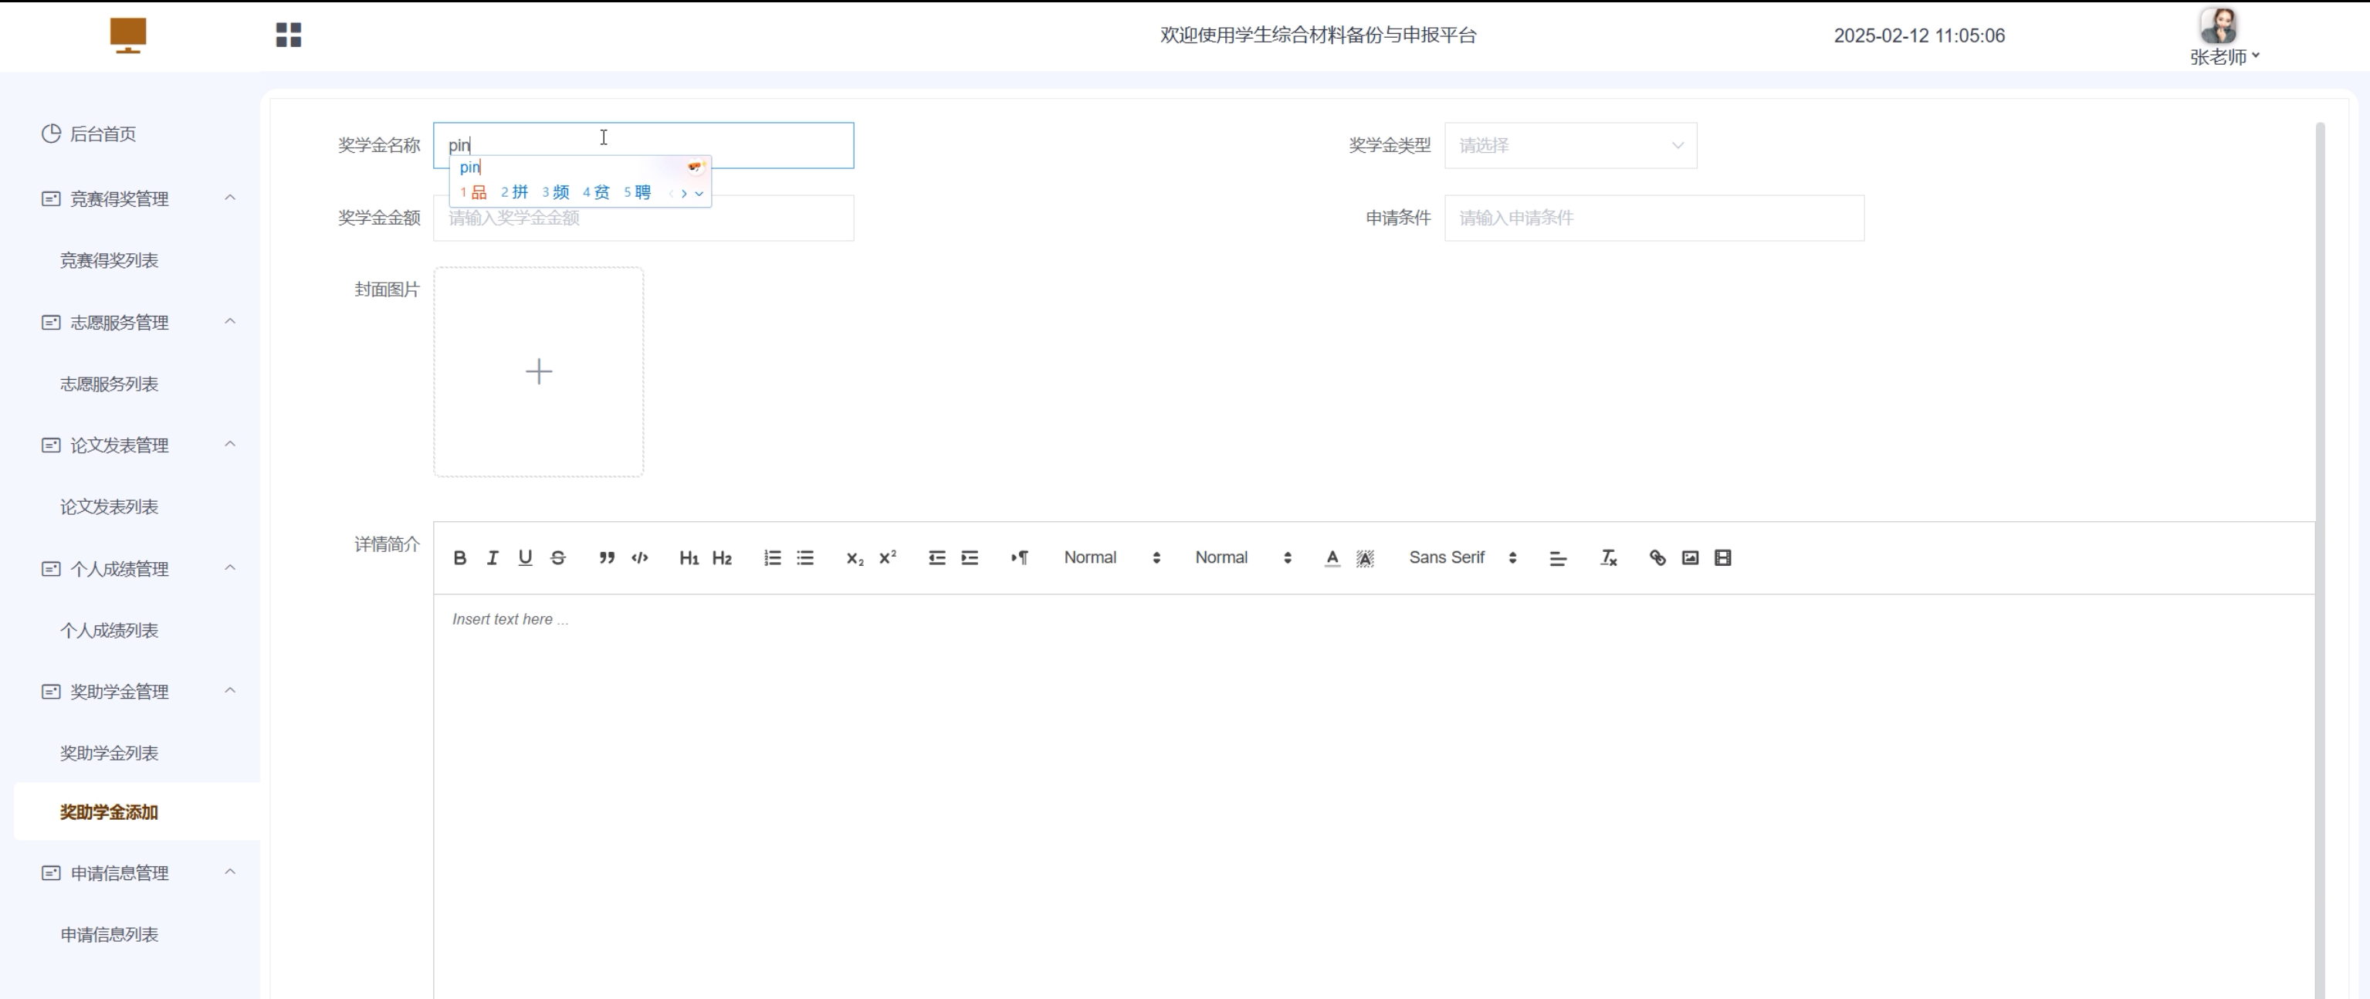
Task: Open 后台首页 from the sidebar
Action: tap(102, 134)
